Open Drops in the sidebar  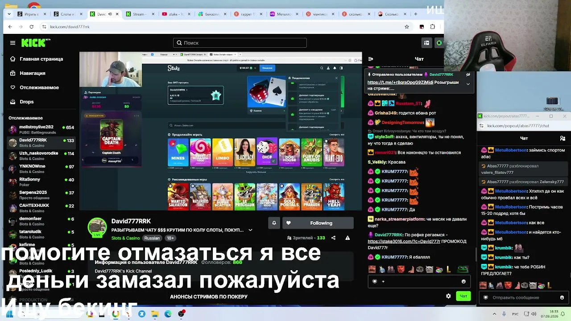click(22, 102)
